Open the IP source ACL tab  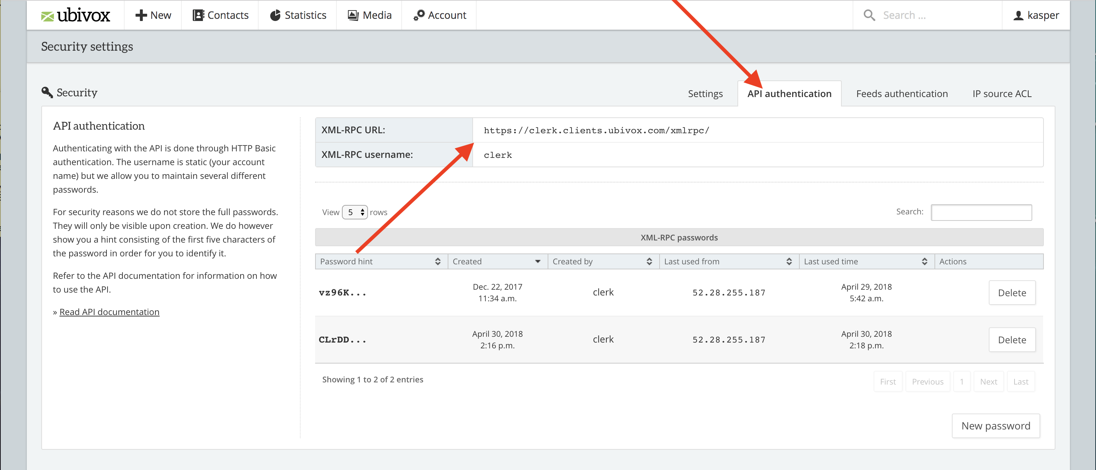coord(1001,93)
